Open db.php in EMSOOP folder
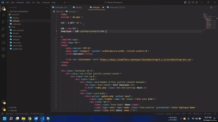 click(x=15, y=18)
